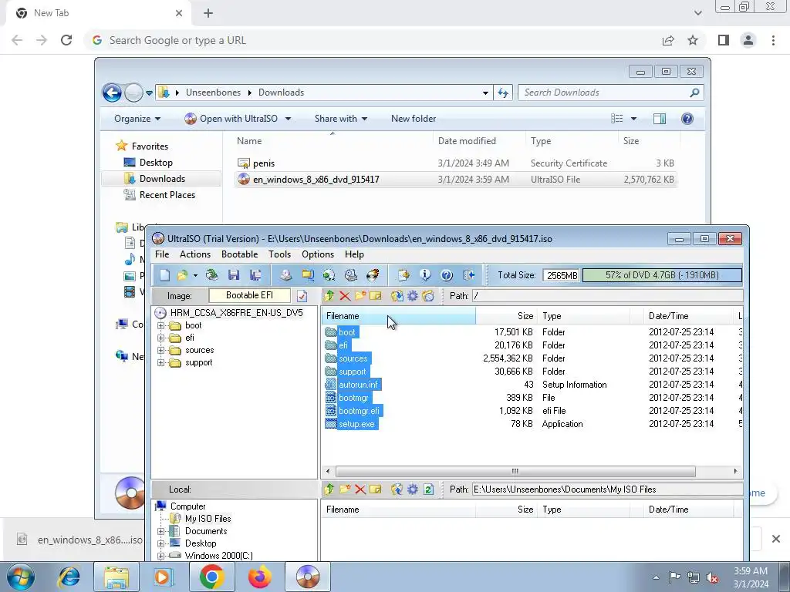790x592 pixels.
Task: Open the Bootable menu in UltraISO
Action: pos(239,254)
